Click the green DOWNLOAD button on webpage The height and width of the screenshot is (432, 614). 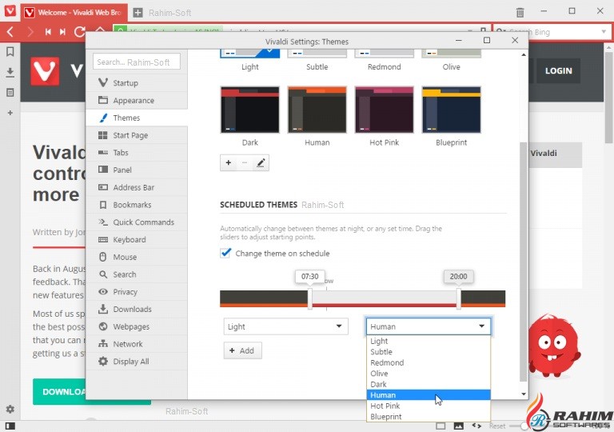(59, 392)
